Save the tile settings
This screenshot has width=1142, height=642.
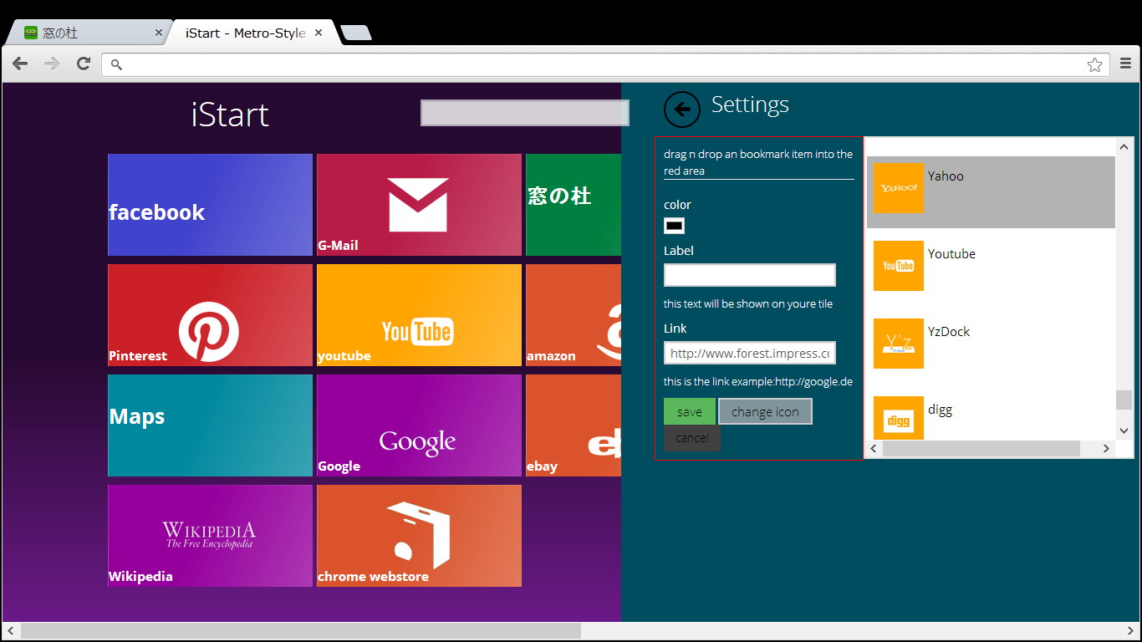point(690,411)
